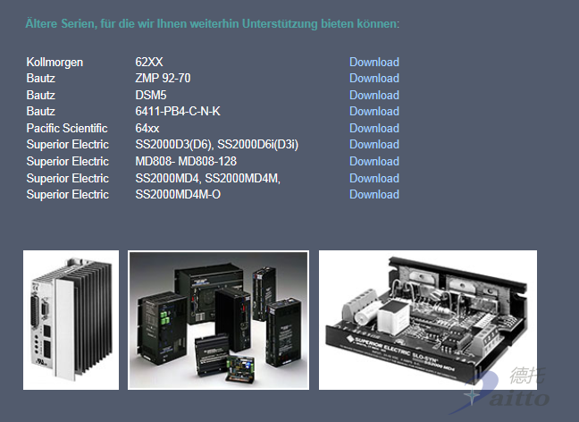Select the MD808- MD808-128 model text

click(x=186, y=162)
